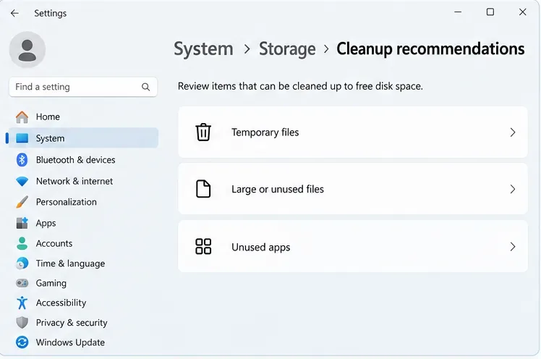Click the Apps icon in sidebar

pyautogui.click(x=22, y=223)
